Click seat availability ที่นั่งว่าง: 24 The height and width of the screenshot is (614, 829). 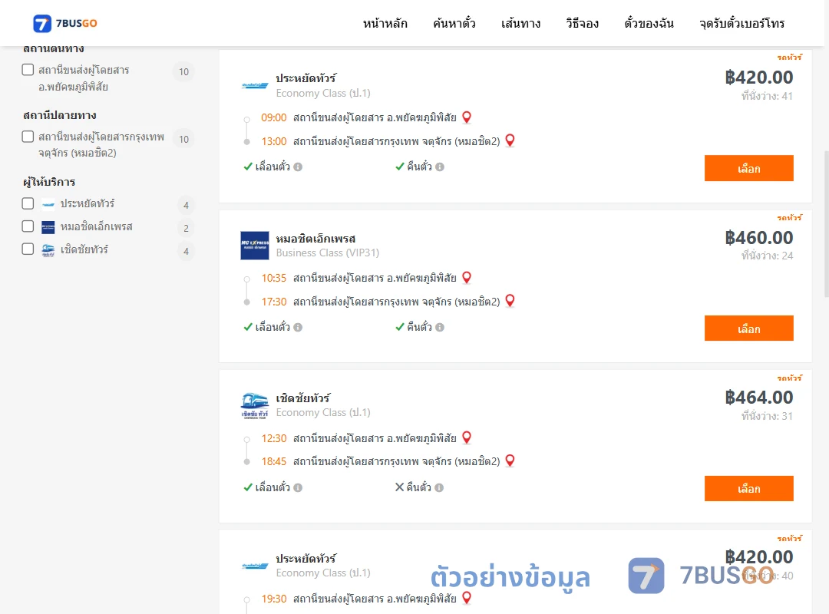pos(767,256)
